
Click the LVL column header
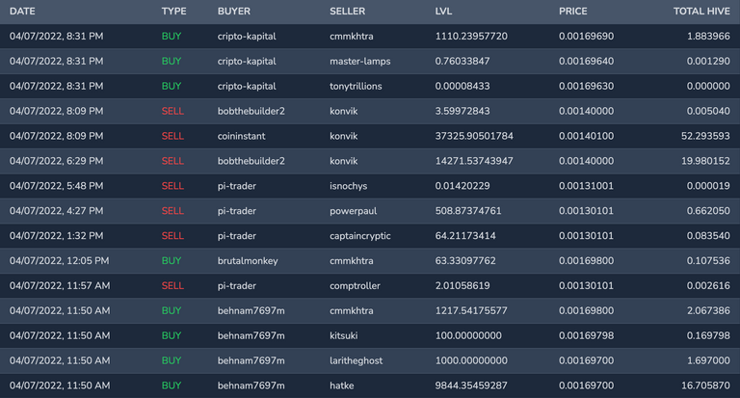[x=443, y=12]
